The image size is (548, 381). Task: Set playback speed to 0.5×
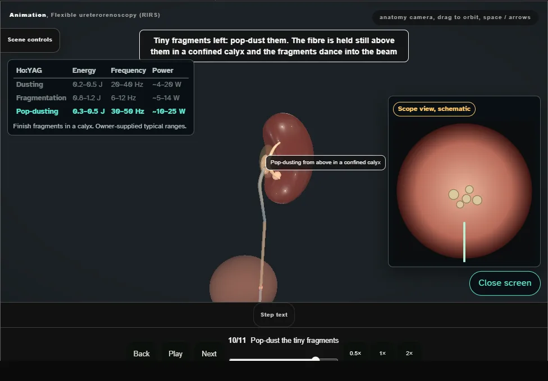coord(355,353)
